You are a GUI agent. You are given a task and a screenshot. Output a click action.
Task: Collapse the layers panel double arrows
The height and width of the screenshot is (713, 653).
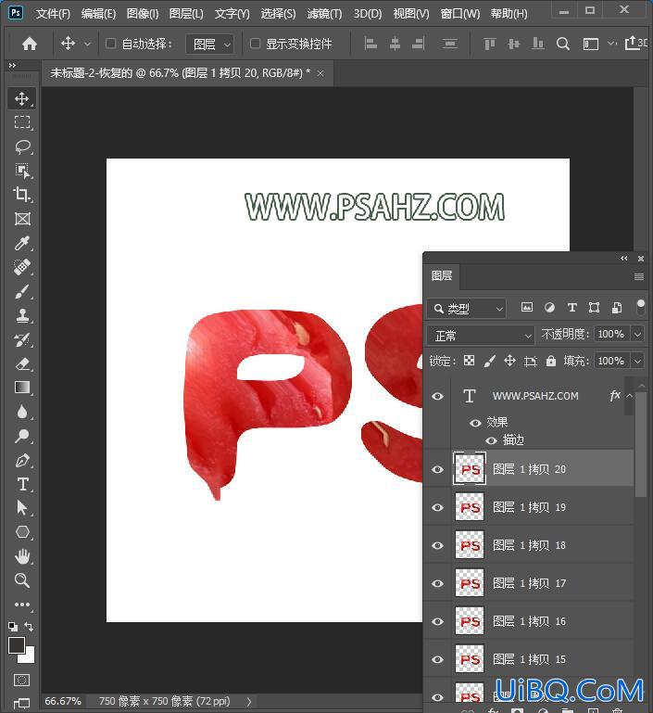point(624,259)
